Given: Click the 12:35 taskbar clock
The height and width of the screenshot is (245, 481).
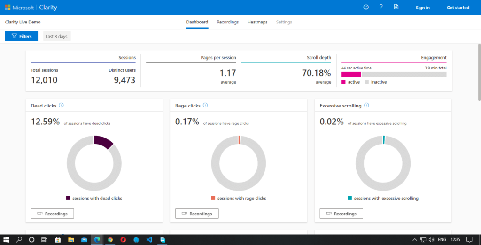Looking at the screenshot, I should [x=456, y=240].
